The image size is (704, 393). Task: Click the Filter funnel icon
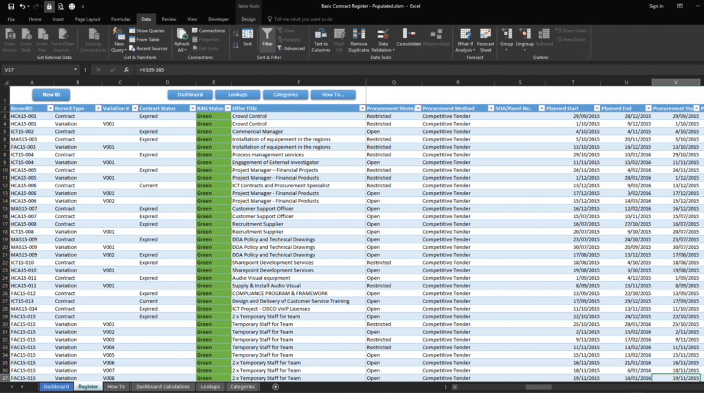(267, 38)
